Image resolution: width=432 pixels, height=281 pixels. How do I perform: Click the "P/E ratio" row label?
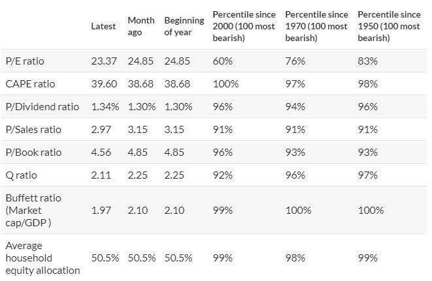point(25,61)
